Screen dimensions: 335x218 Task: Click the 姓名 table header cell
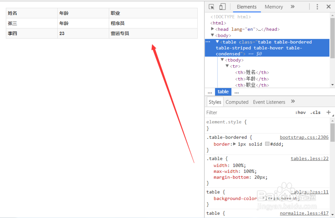coord(31,13)
